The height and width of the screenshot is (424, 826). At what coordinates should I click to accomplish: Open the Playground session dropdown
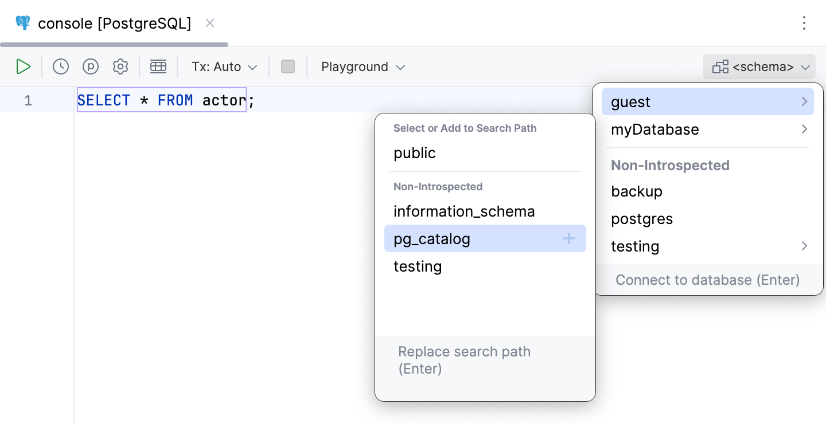[x=362, y=66]
